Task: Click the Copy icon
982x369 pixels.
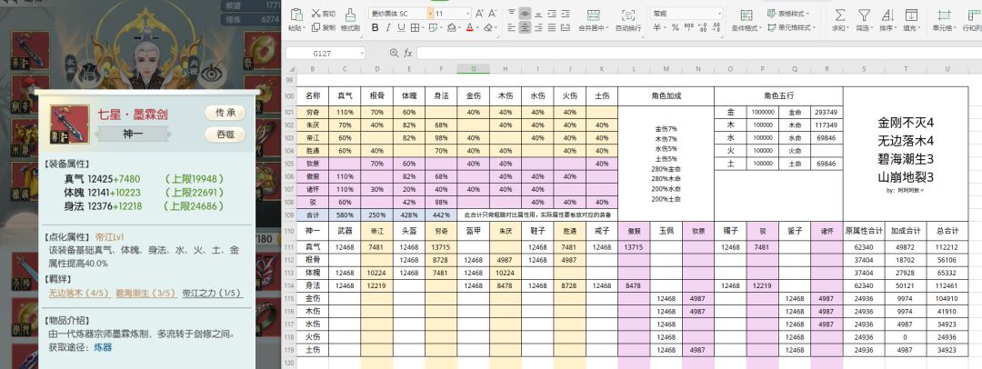Action: pyautogui.click(x=316, y=27)
